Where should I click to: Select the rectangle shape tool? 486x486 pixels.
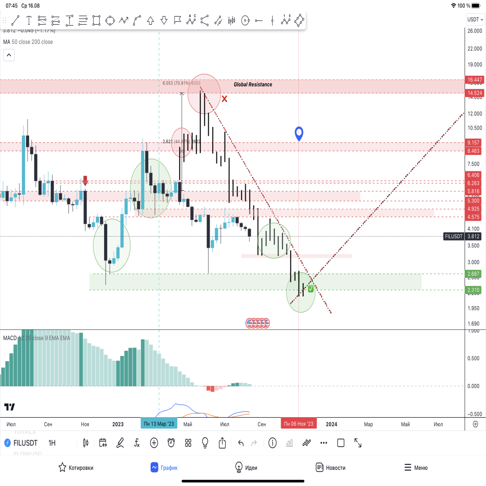[x=96, y=20]
